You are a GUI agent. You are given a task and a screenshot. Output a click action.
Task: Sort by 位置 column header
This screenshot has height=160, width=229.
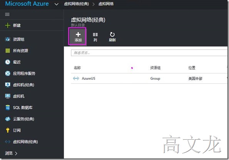(x=192, y=68)
